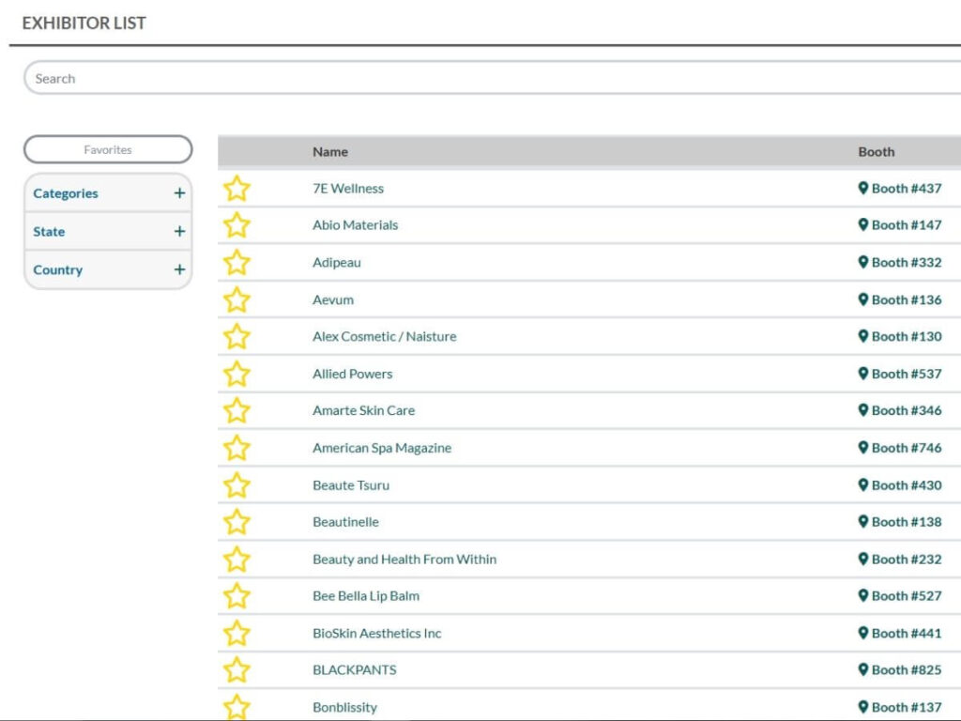Click the map pin icon for Booth #136

point(863,299)
